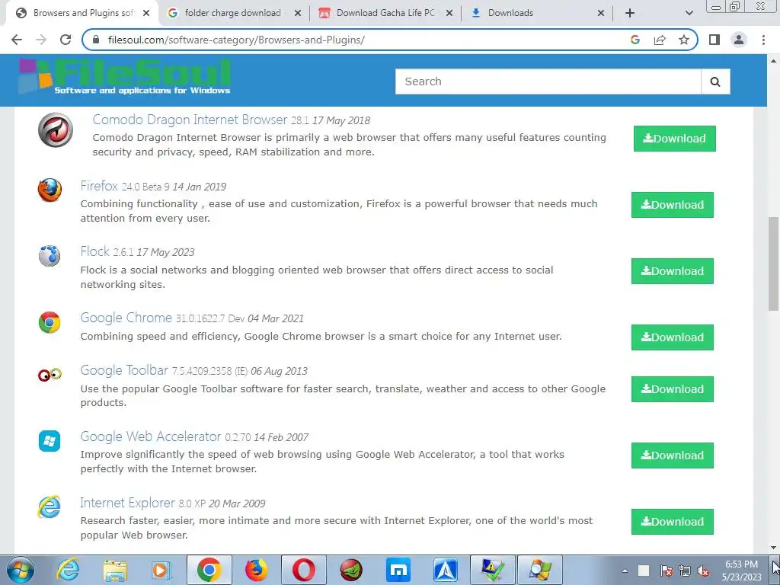
Task: Open Comodo Dragon Internet Browser link
Action: (190, 120)
